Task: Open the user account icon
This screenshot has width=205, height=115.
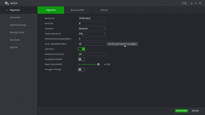Action: (x=191, y=3)
